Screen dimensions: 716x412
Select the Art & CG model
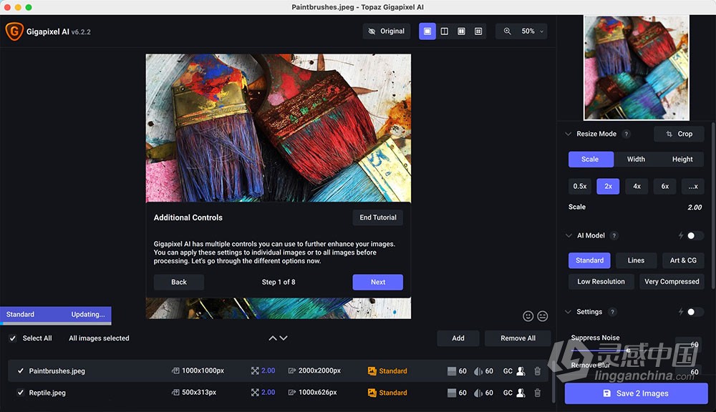(683, 260)
